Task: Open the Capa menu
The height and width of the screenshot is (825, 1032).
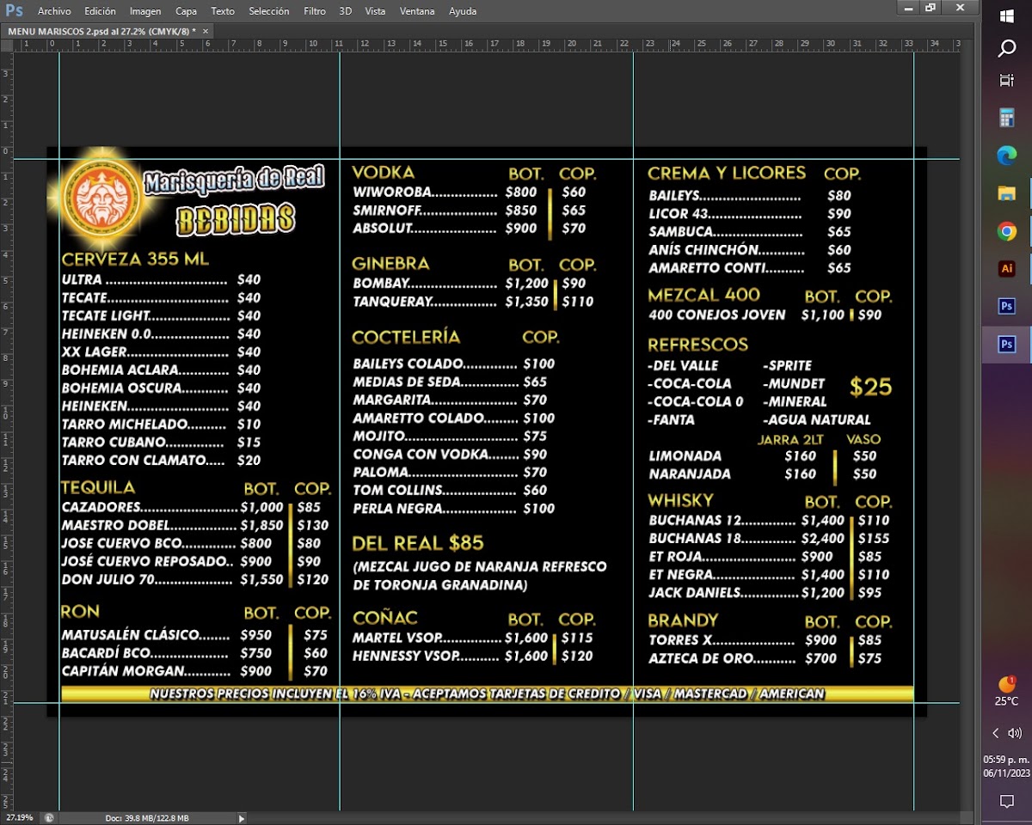Action: tap(186, 11)
